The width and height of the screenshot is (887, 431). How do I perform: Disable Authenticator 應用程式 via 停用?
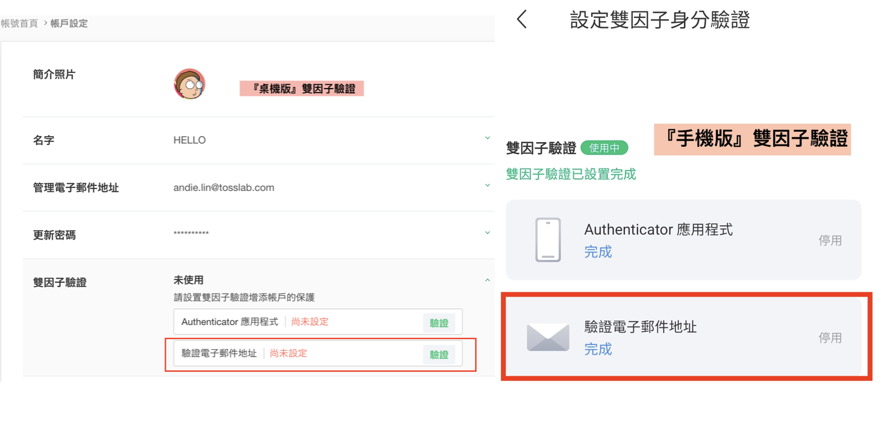[830, 241]
